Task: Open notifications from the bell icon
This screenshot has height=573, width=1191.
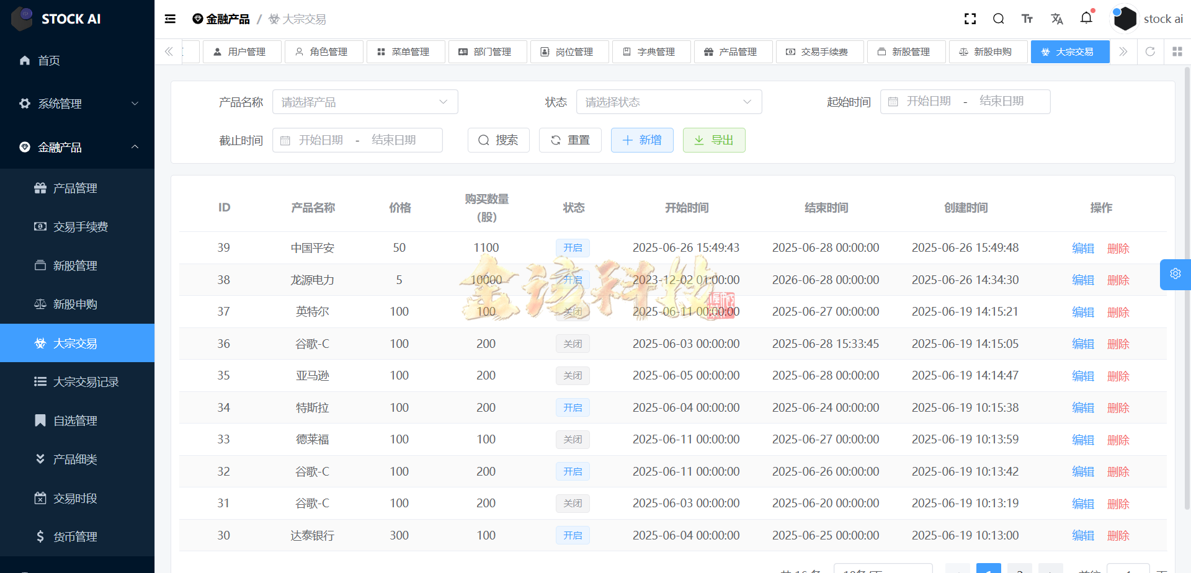Action: pos(1086,19)
